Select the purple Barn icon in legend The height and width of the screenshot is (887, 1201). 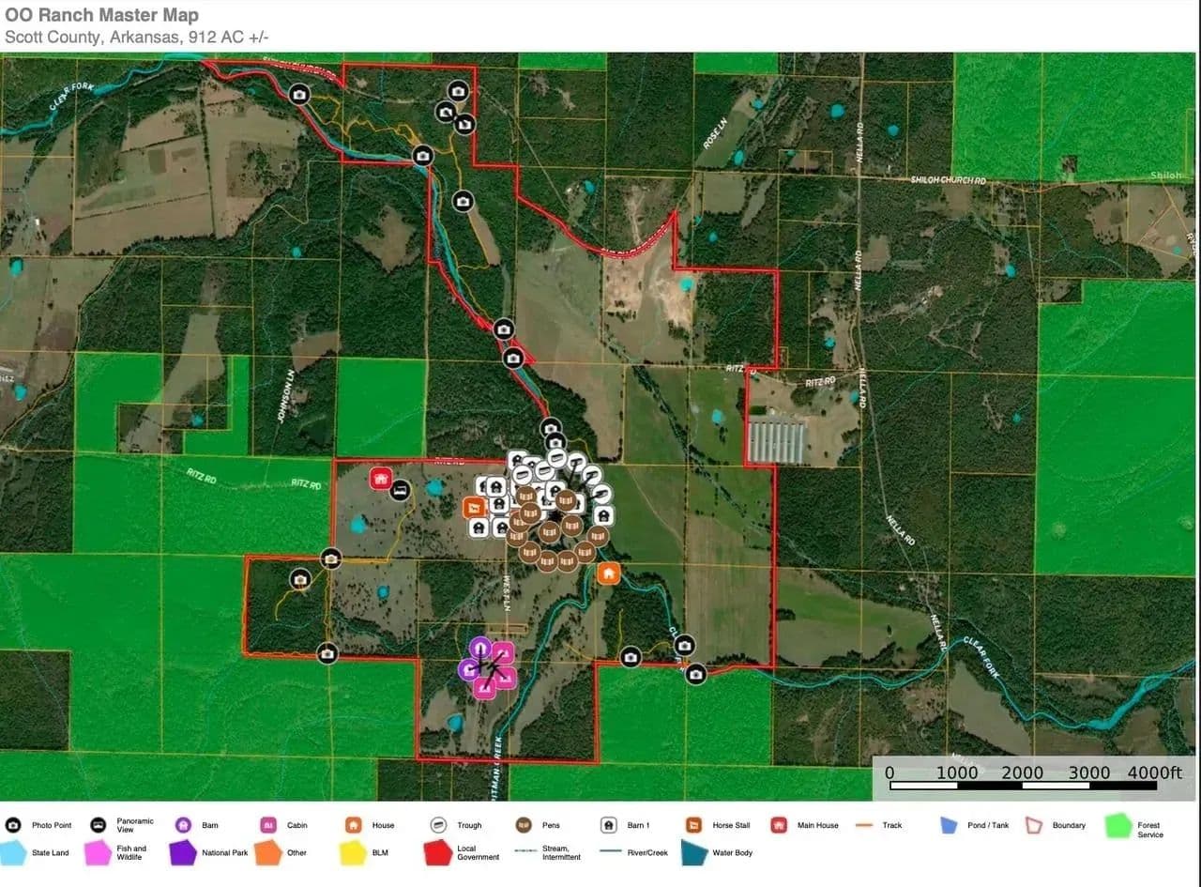tap(183, 825)
